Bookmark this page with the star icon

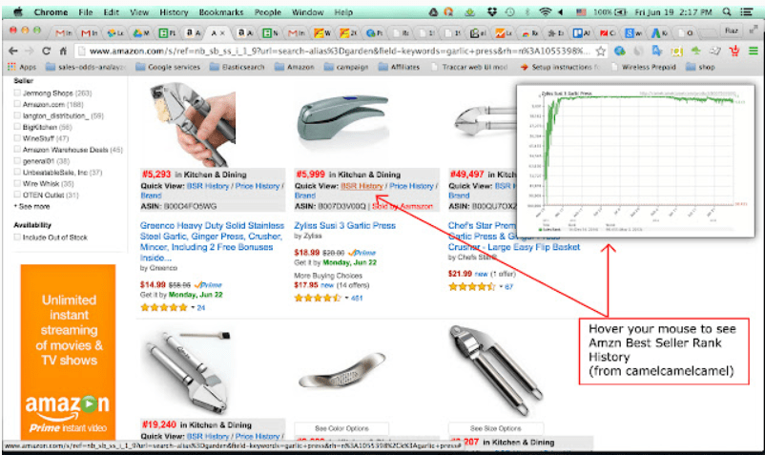point(601,51)
